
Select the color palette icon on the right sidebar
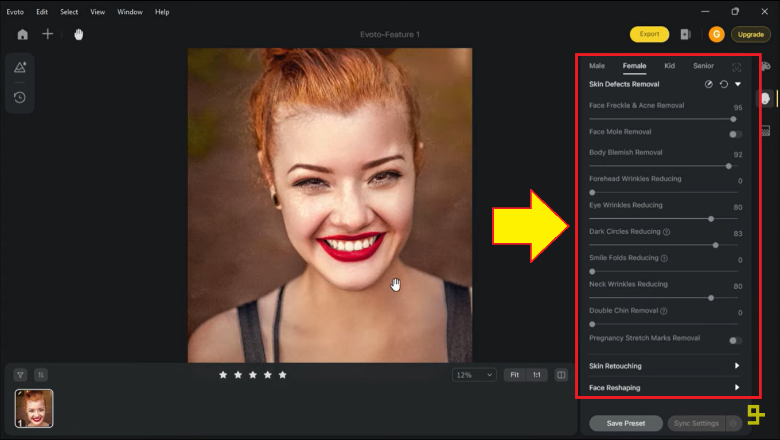766,66
